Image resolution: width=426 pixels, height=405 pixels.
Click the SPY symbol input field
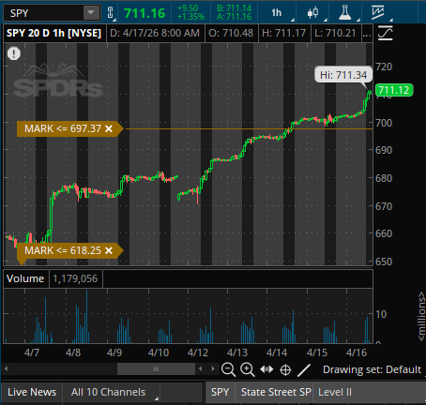pos(44,13)
